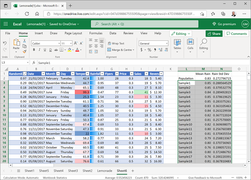Click the insert function fx icon

34,63
